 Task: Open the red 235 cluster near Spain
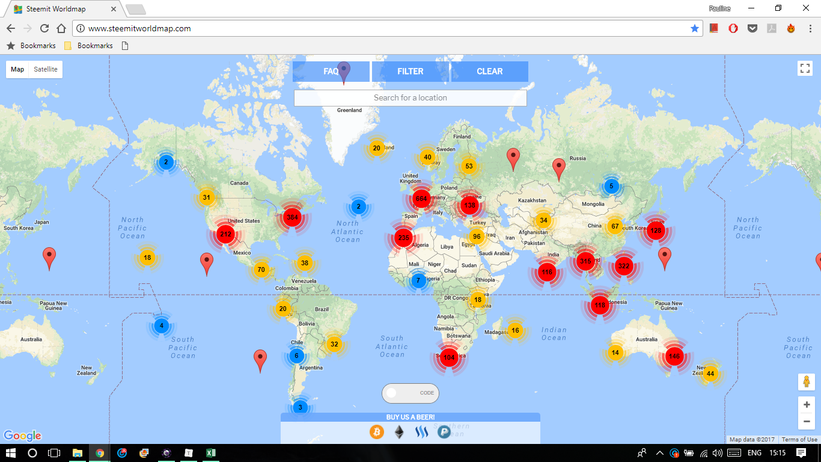click(x=404, y=237)
